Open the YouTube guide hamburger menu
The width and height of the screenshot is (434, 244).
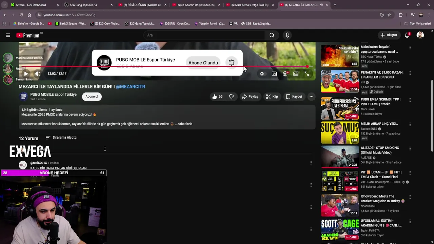point(8,35)
